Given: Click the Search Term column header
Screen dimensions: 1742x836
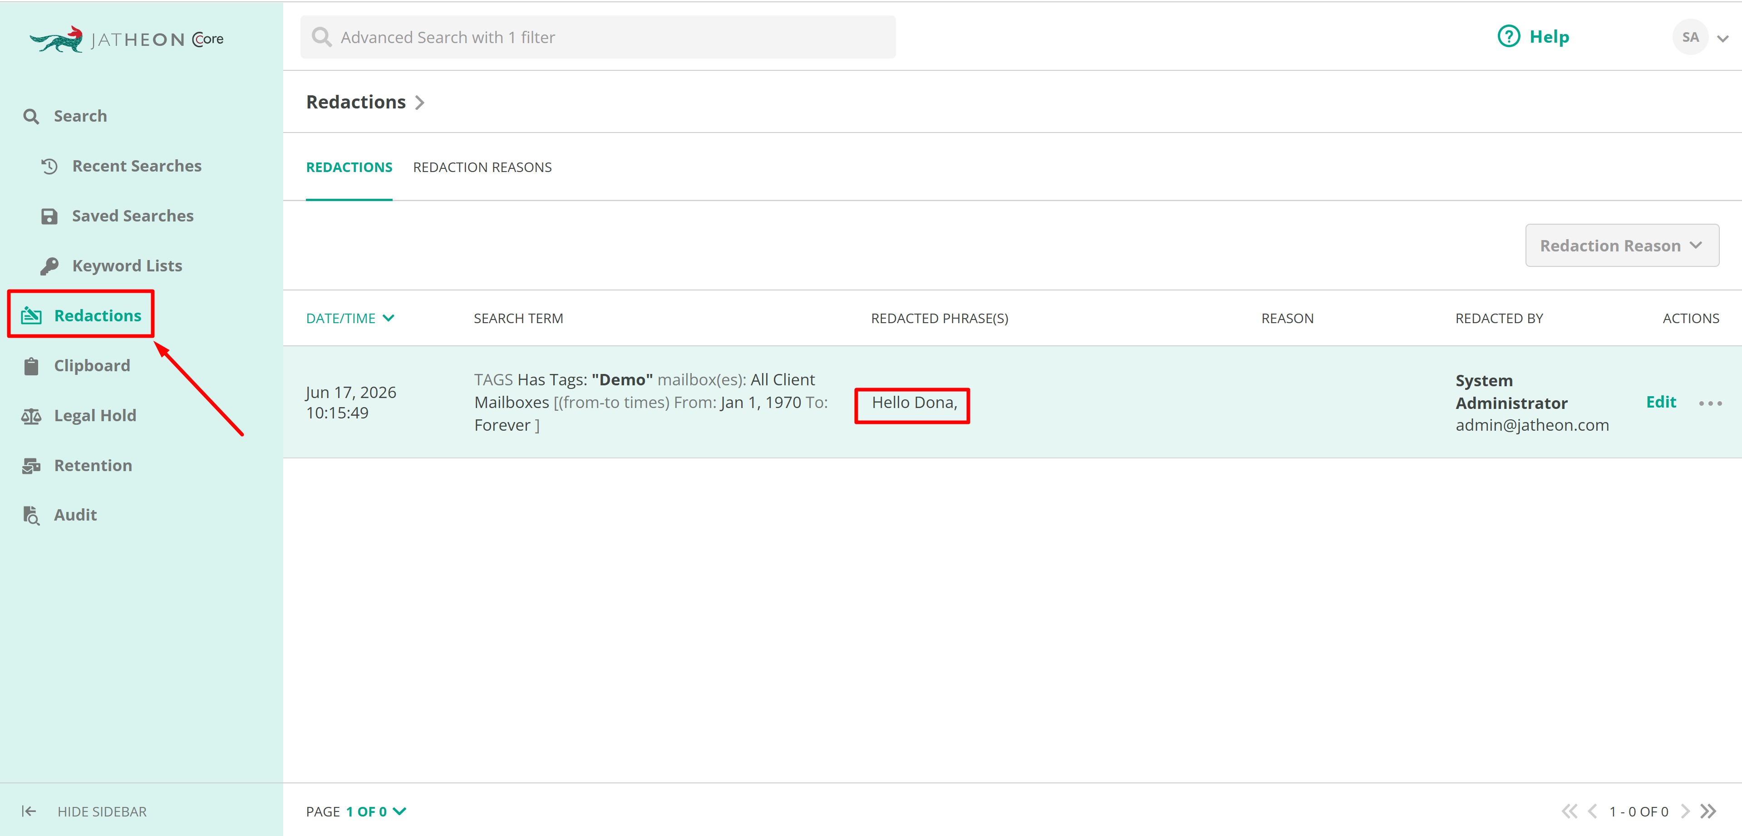Looking at the screenshot, I should 518,319.
